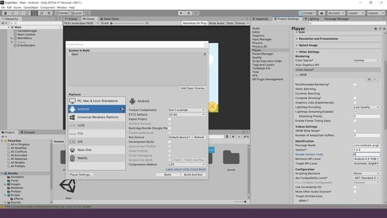387x218 pixels.
Task: Open Minimum API Level dropdown
Action: click(x=366, y=159)
